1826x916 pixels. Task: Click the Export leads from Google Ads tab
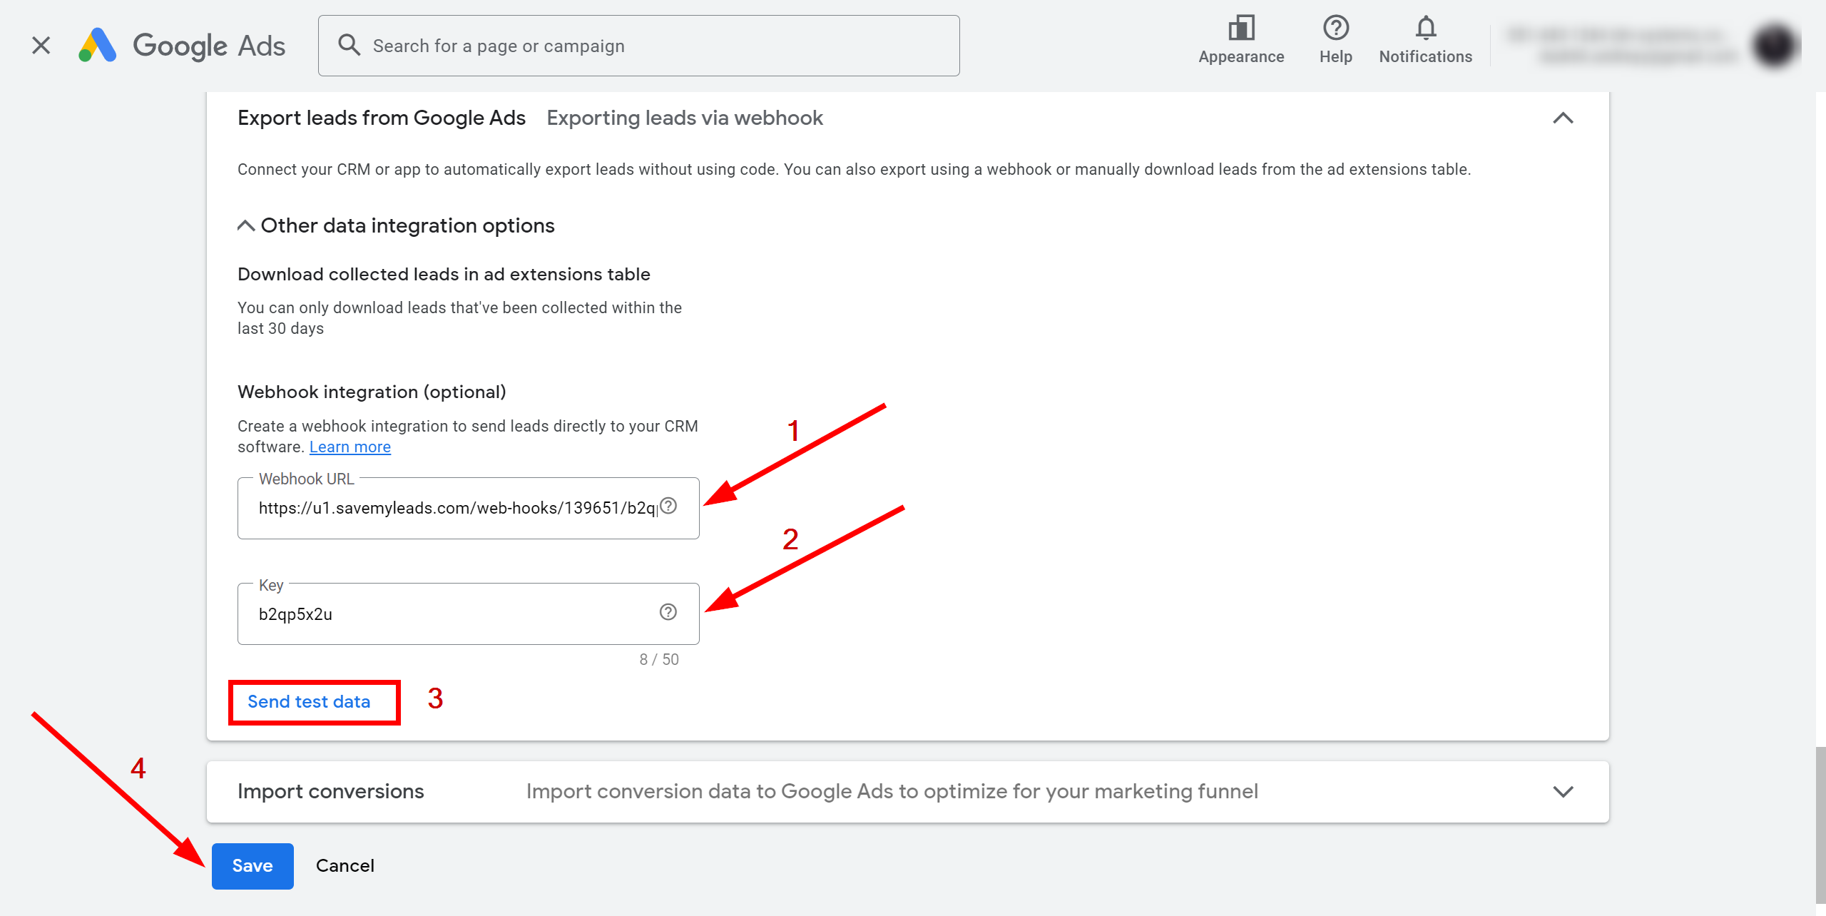point(381,117)
